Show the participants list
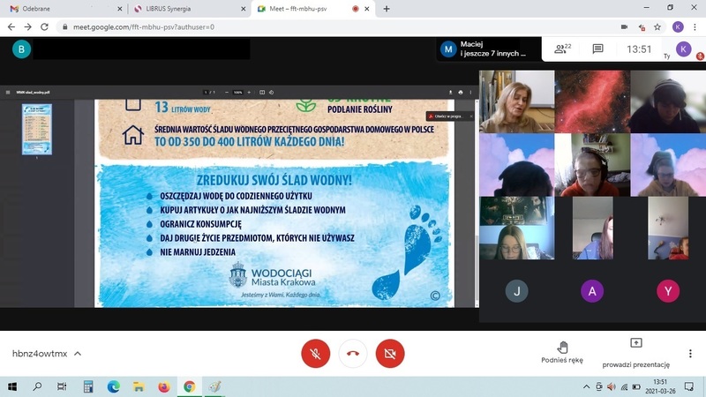The width and height of the screenshot is (706, 397). click(562, 49)
